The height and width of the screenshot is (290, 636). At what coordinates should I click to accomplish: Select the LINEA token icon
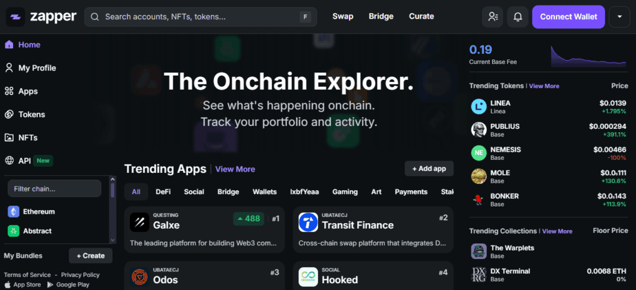click(x=479, y=107)
